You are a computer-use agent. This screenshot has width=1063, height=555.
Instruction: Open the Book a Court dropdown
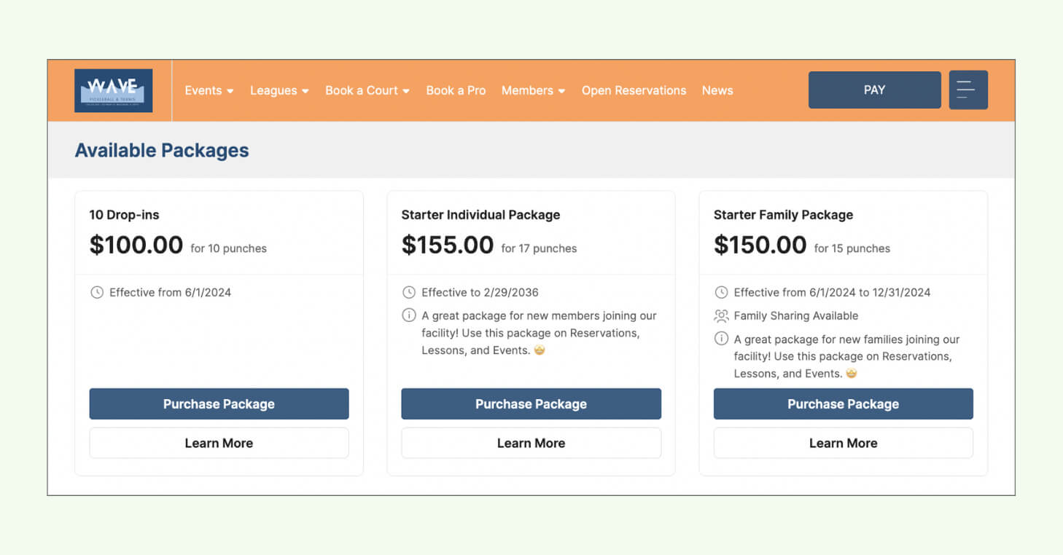[367, 90]
